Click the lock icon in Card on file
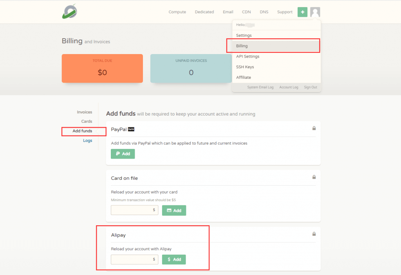The width and height of the screenshot is (401, 275). [314, 177]
